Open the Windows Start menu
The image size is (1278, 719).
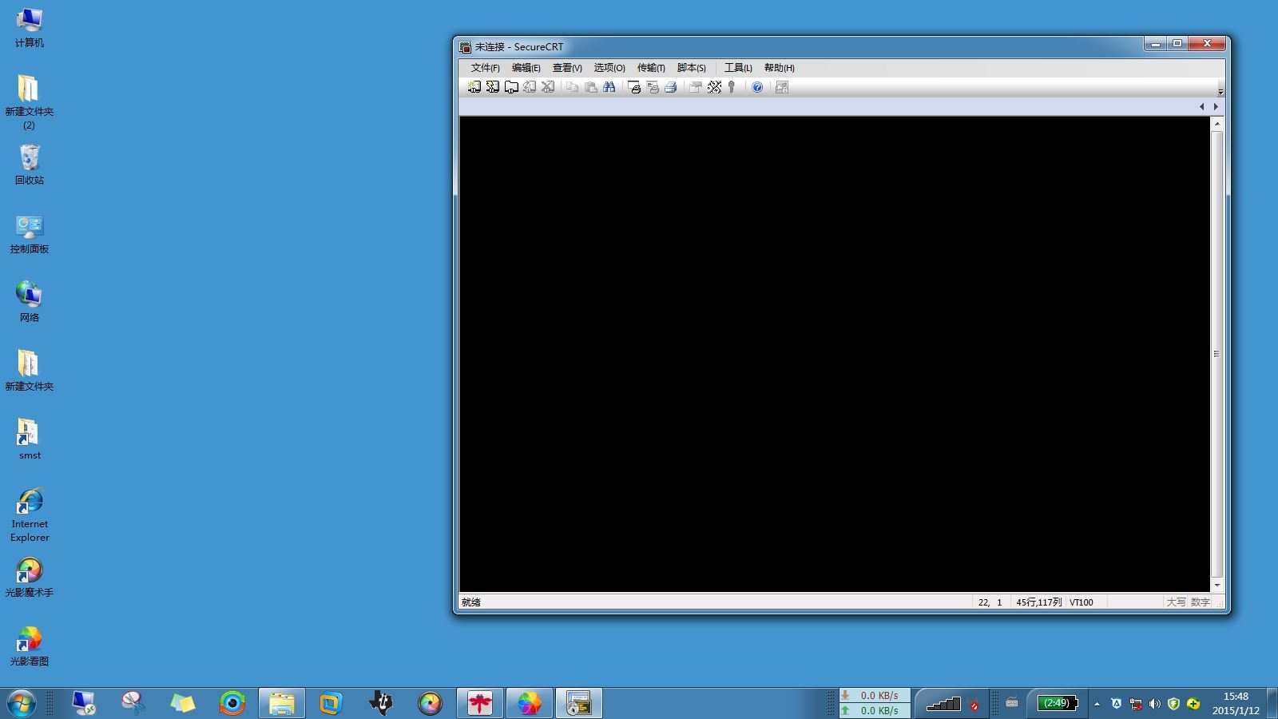click(x=22, y=703)
